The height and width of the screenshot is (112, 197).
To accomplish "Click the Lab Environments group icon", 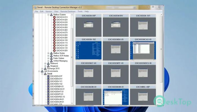I will [42, 71].
